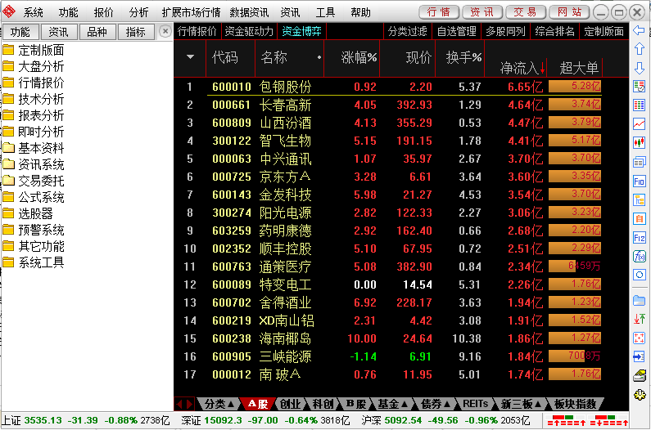Image resolution: width=651 pixels, height=430 pixels.
Task: Click the 超大单 bar for 三峡能源
Action: (575, 356)
